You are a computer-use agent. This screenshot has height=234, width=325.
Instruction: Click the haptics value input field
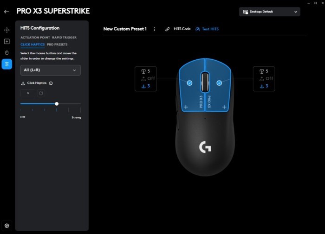[x=28, y=93]
